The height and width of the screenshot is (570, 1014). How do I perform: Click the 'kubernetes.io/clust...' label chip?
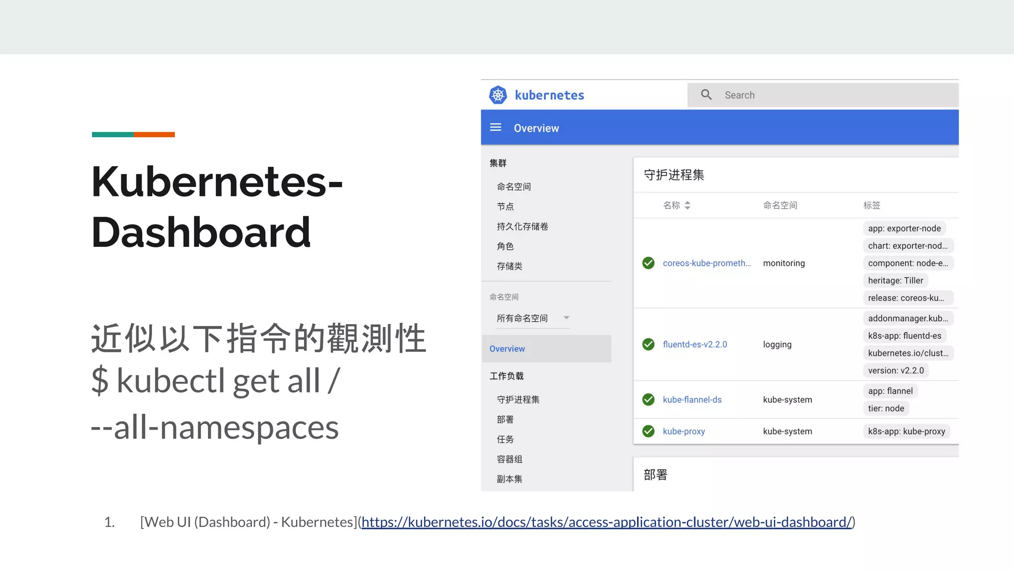coord(908,353)
